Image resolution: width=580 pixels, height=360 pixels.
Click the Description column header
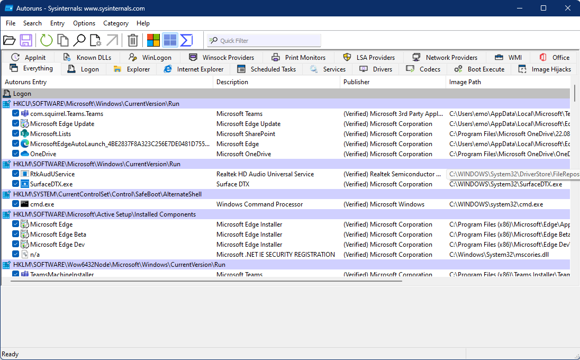point(232,82)
